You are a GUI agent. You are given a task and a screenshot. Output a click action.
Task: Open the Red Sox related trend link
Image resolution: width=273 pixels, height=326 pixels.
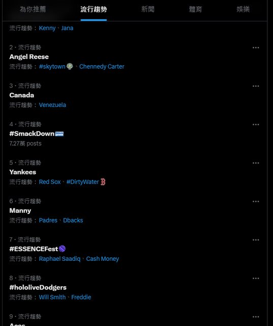tap(50, 182)
